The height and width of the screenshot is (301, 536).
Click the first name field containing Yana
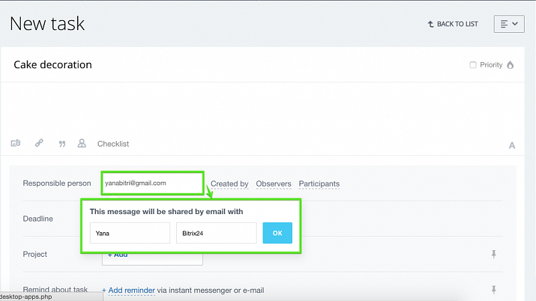pyautogui.click(x=130, y=233)
